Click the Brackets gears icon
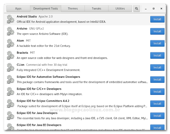This screenshot has height=134, width=170. [10, 56]
